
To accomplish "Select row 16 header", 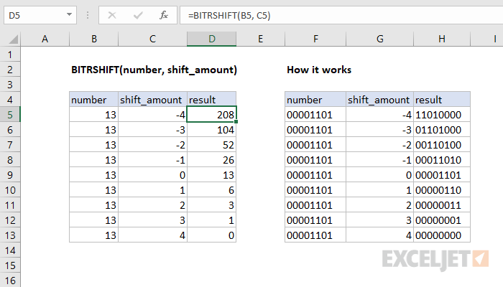I will pyautogui.click(x=10, y=281).
